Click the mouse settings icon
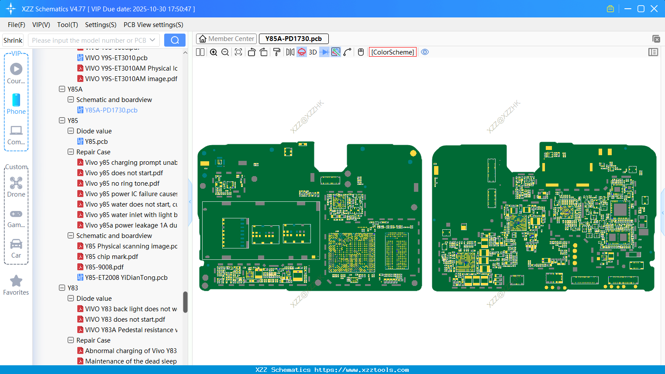Image resolution: width=665 pixels, height=374 pixels. (361, 52)
